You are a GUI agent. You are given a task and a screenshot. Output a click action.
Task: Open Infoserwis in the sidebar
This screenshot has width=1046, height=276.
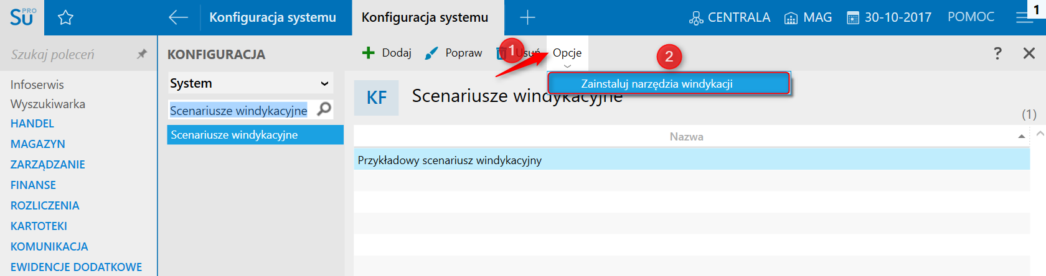coord(37,85)
